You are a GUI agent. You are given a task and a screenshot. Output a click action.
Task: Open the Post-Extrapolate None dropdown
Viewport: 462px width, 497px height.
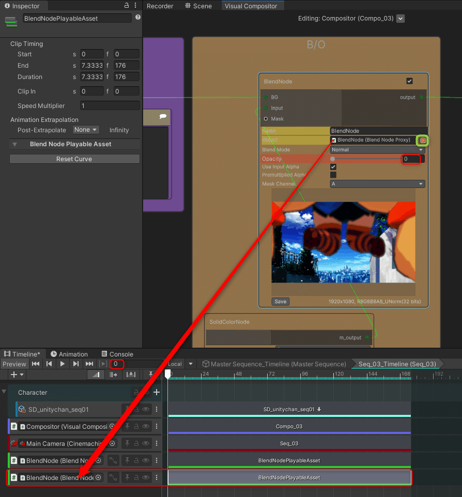coord(86,130)
